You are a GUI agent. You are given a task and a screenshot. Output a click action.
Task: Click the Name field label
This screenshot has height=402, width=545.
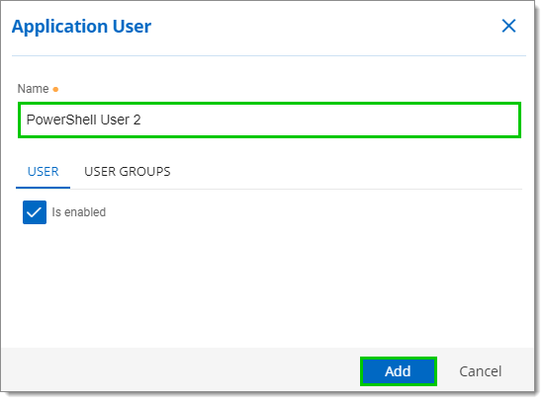(x=33, y=89)
